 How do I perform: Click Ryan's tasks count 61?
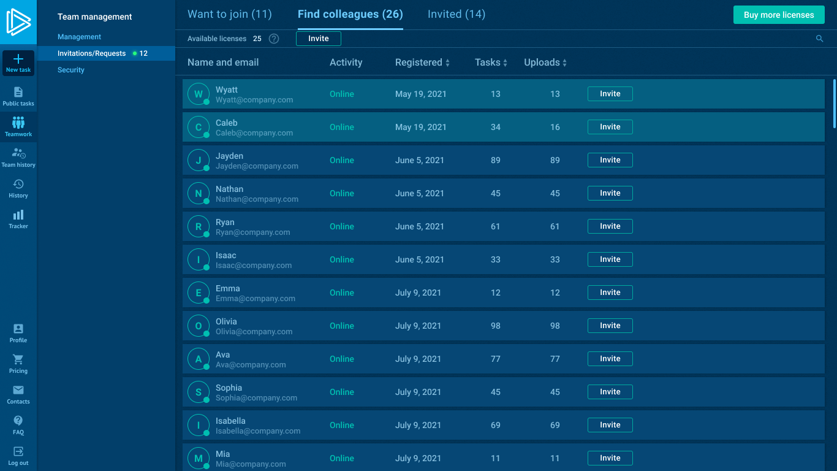point(496,226)
